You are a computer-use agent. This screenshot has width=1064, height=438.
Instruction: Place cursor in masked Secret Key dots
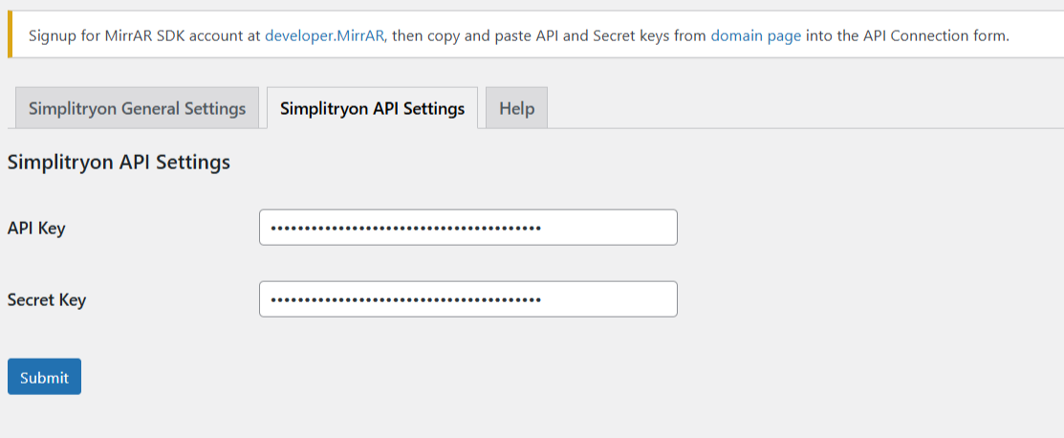click(405, 298)
